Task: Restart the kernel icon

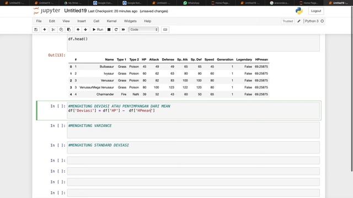Action: click(x=116, y=29)
